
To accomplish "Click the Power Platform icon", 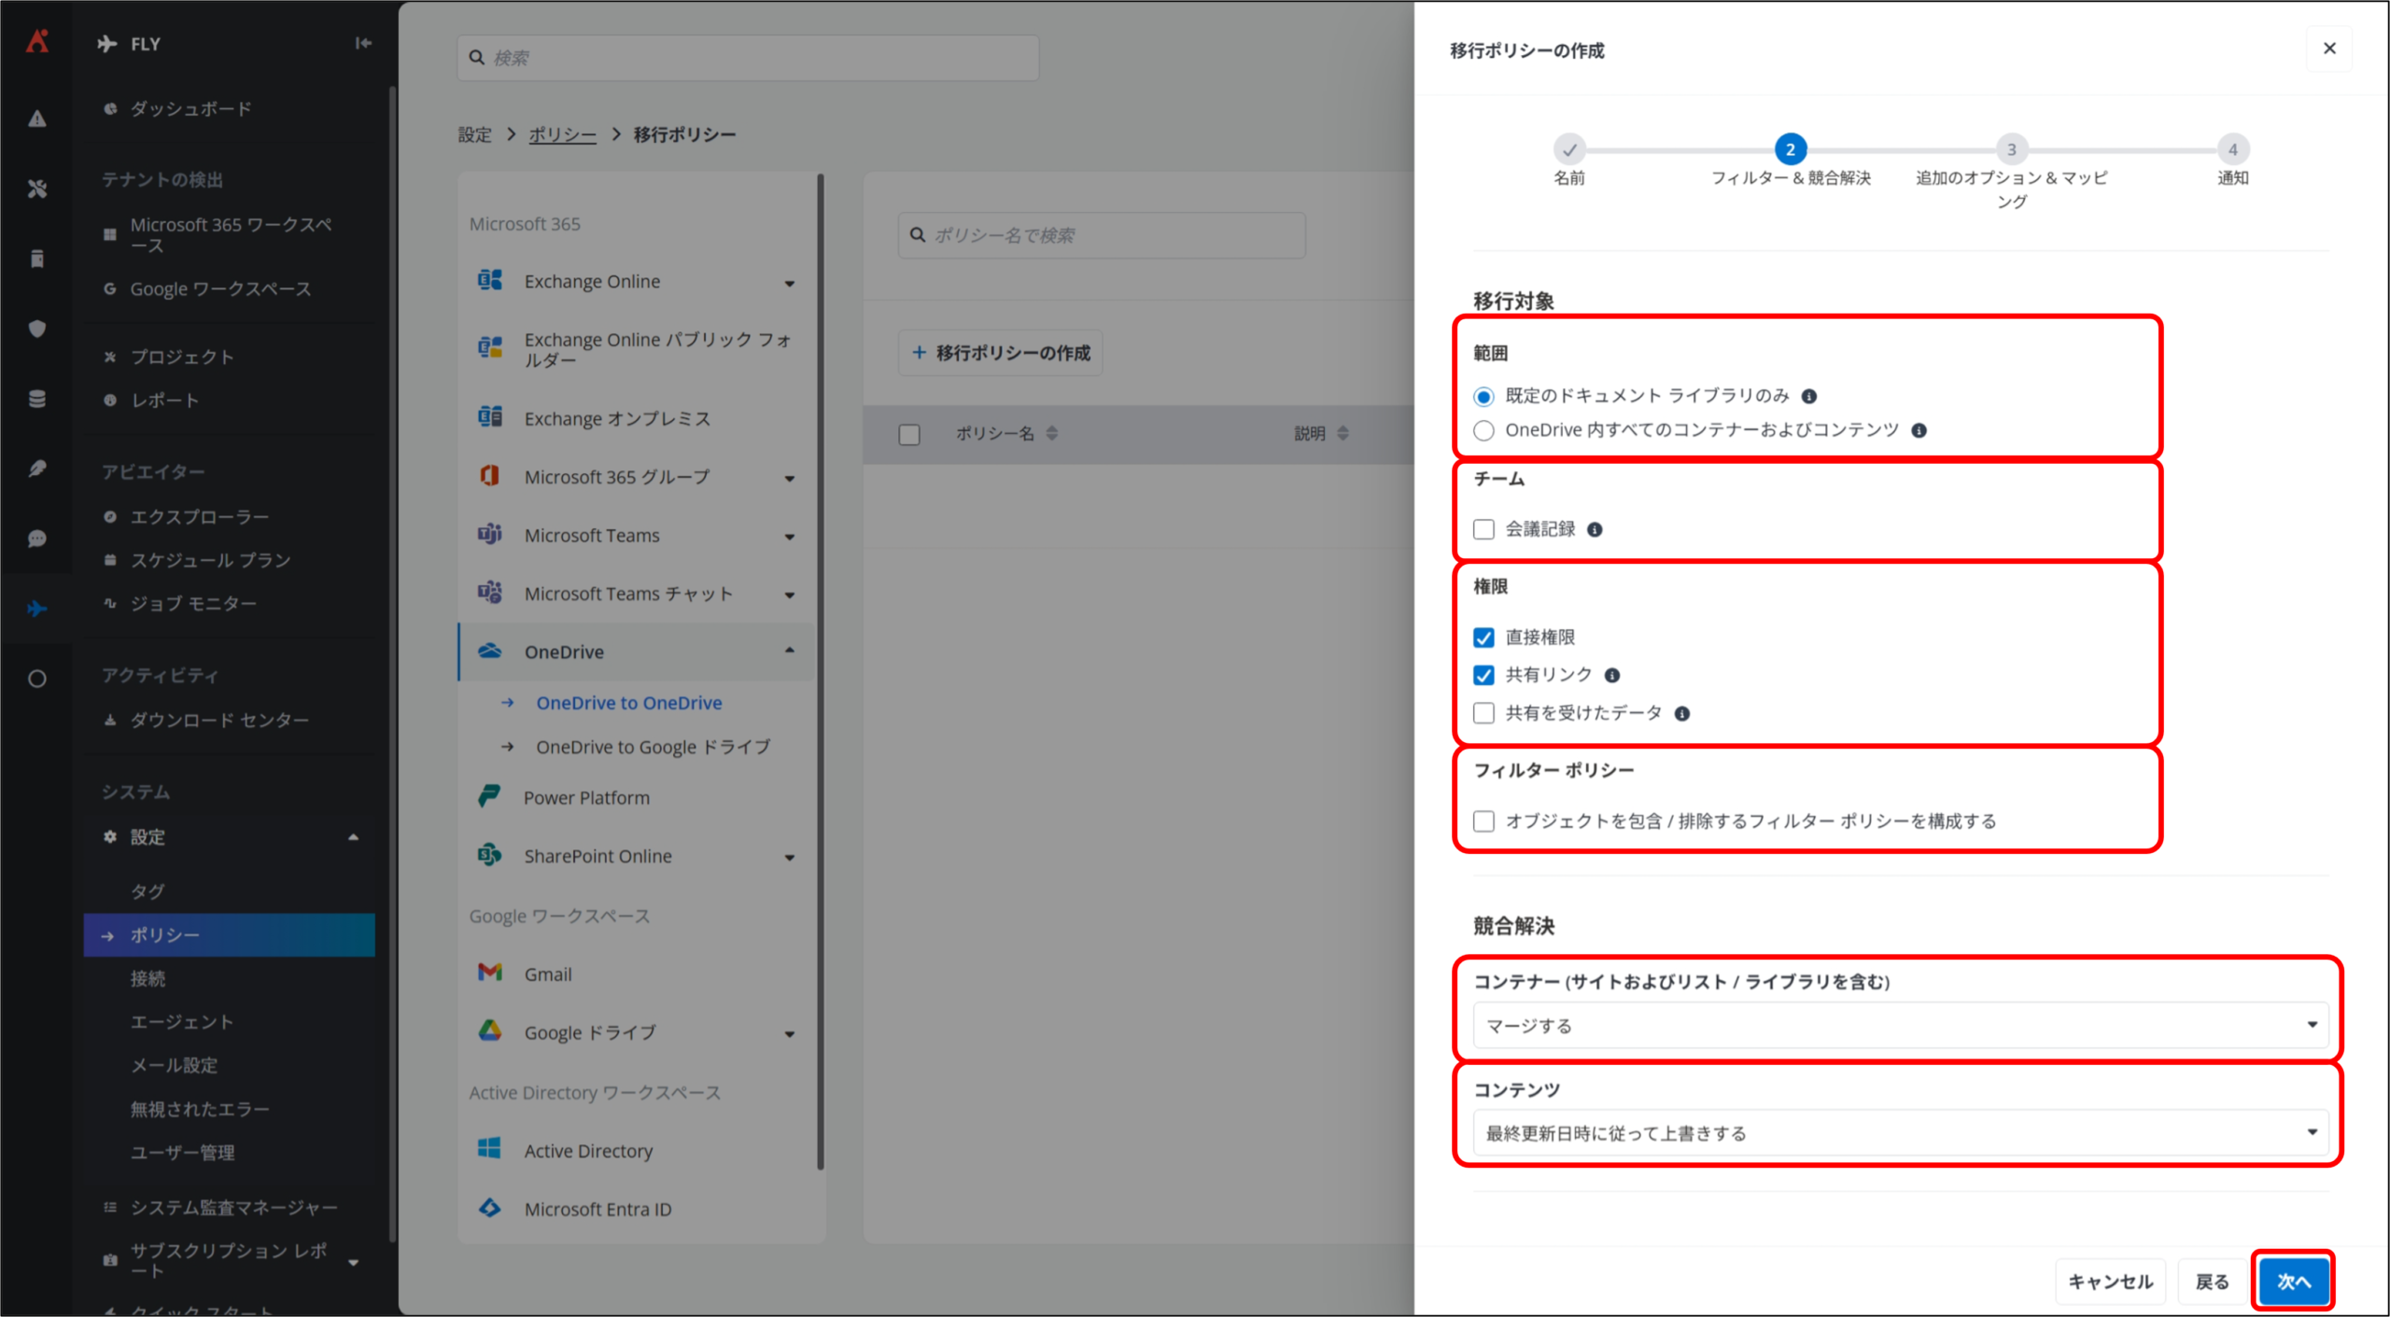I will click(489, 797).
